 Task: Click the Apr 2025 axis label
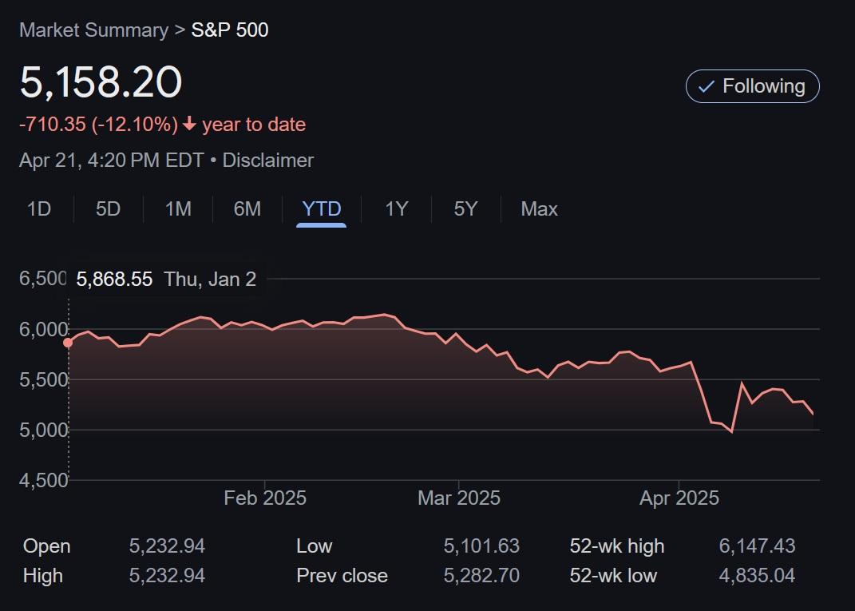(x=679, y=498)
